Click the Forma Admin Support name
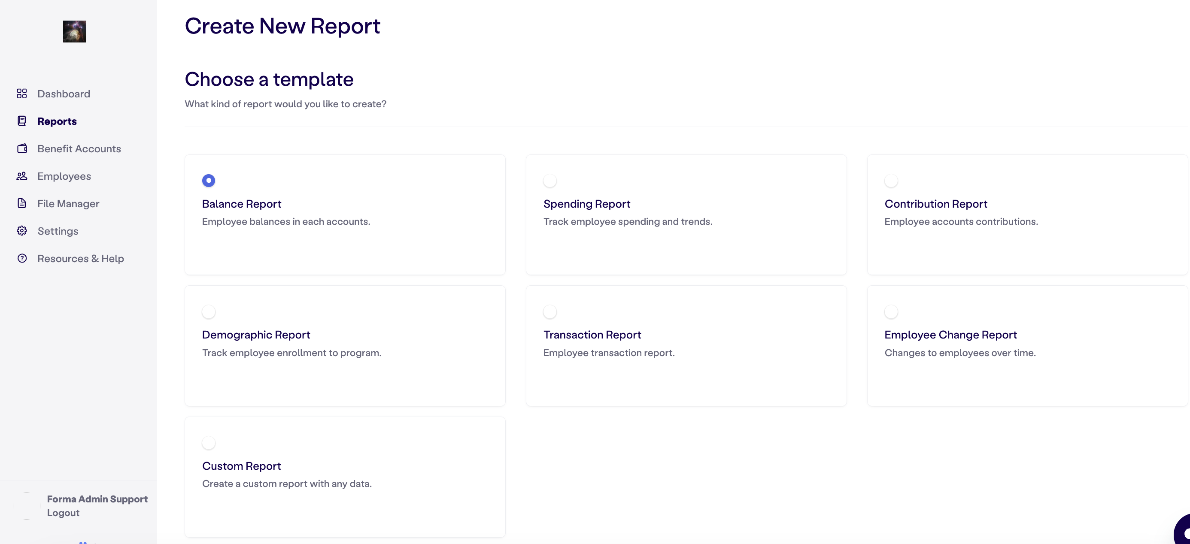The height and width of the screenshot is (544, 1190). click(x=97, y=499)
